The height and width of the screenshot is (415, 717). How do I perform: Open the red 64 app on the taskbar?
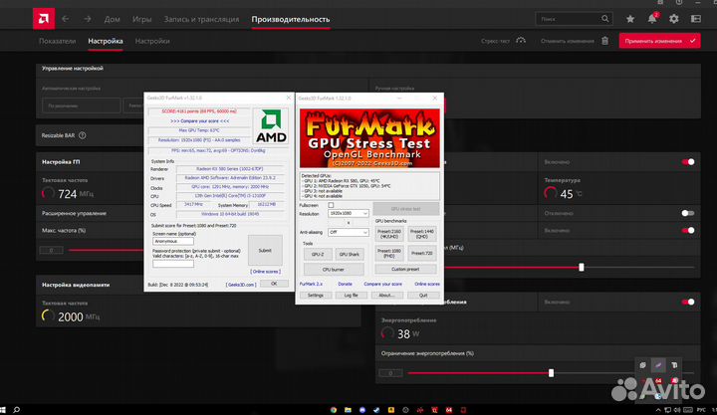coord(448,410)
